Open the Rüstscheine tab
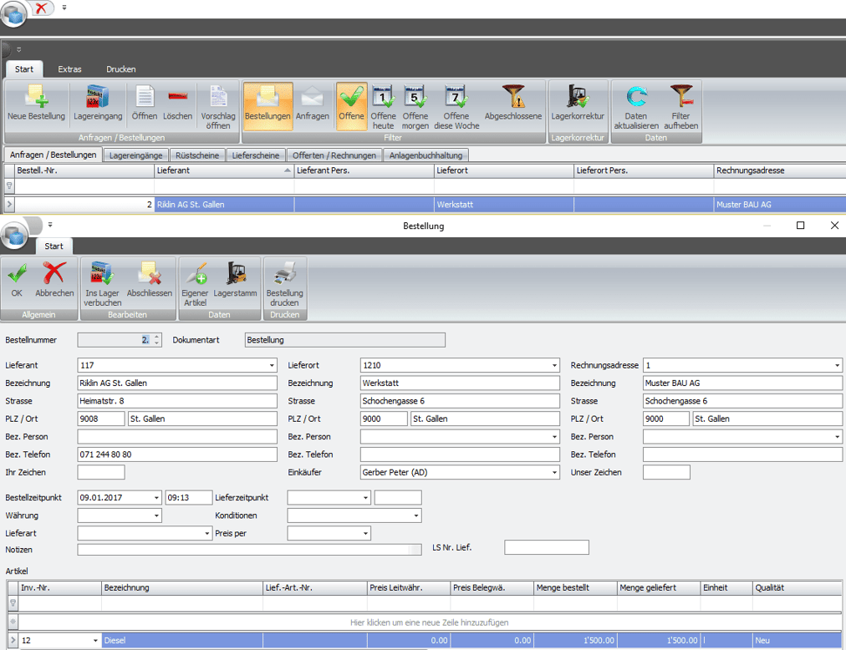Screen dimensions: 846x650 point(197,155)
